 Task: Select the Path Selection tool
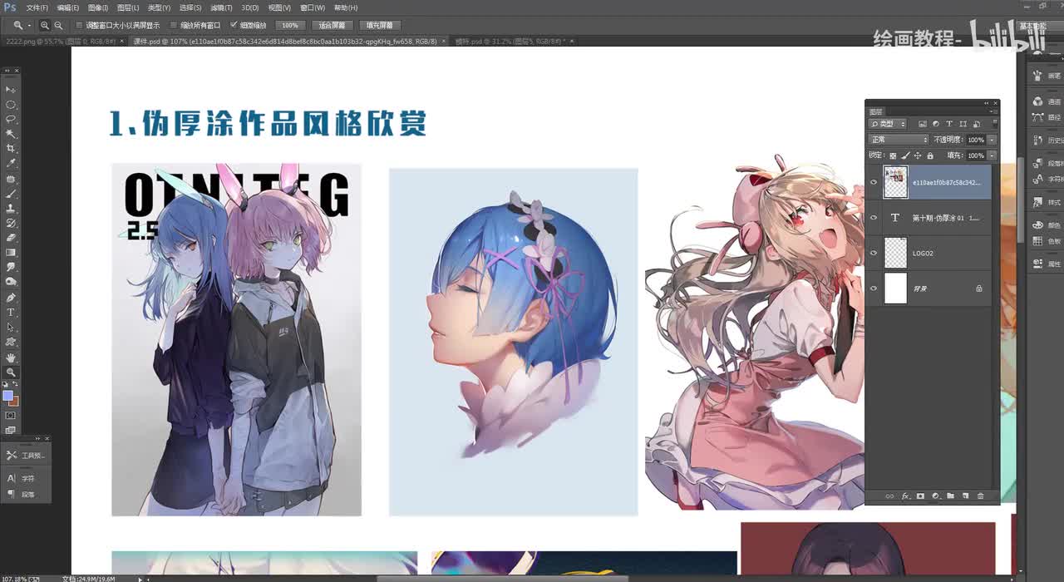tap(11, 327)
